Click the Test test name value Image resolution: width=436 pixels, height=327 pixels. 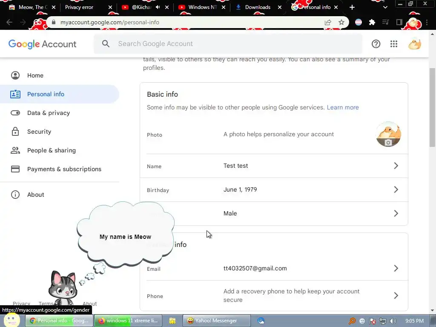pyautogui.click(x=235, y=166)
